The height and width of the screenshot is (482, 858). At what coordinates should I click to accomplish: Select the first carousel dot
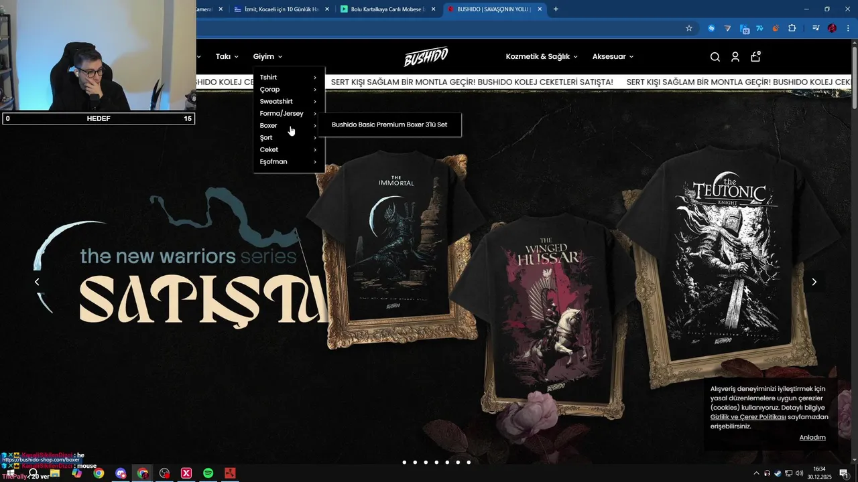pyautogui.click(x=404, y=462)
